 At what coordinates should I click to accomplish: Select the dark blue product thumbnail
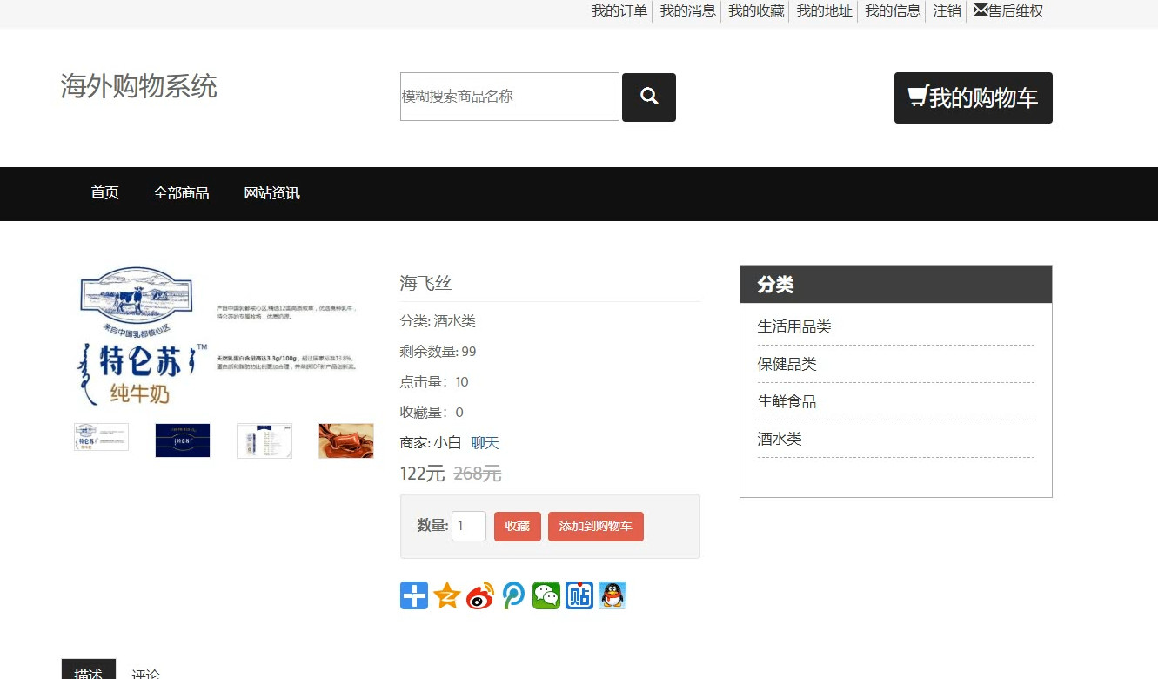(183, 440)
